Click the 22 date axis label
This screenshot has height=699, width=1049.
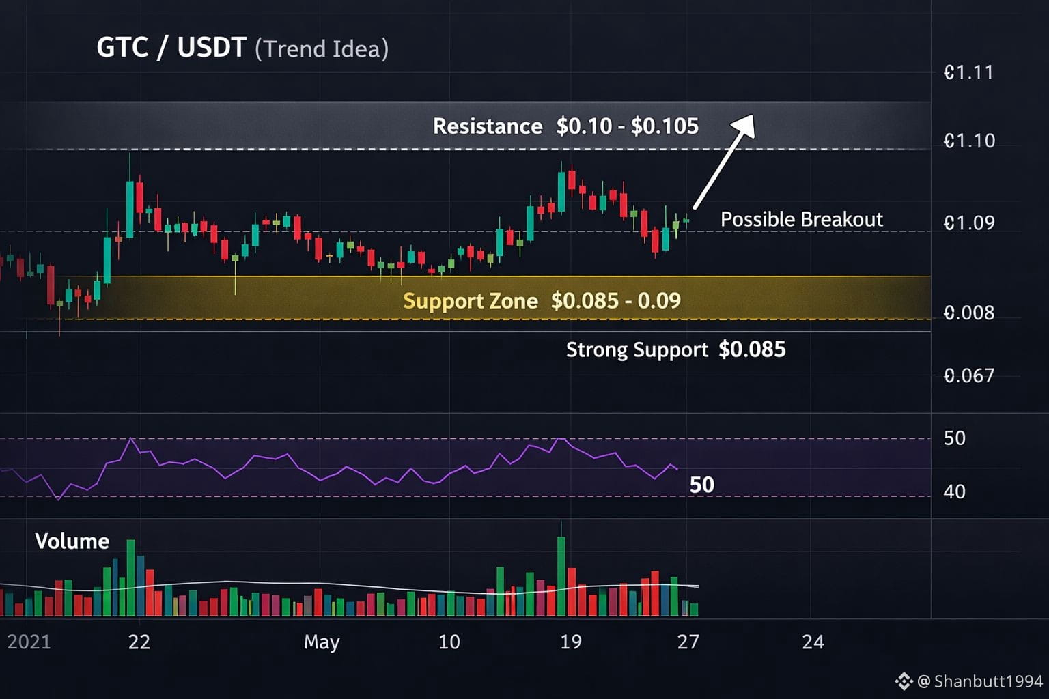click(x=139, y=642)
